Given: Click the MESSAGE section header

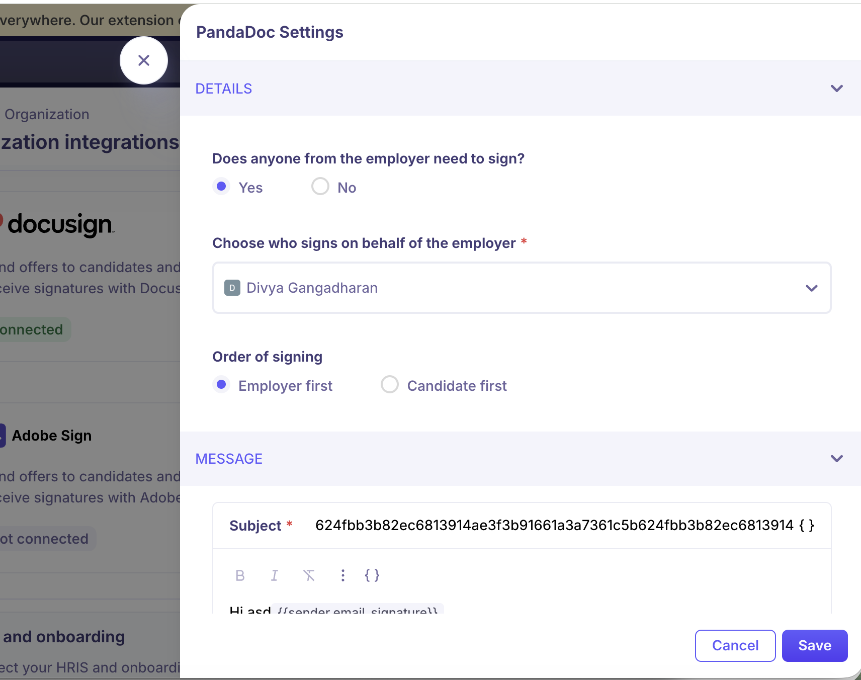Looking at the screenshot, I should (229, 459).
